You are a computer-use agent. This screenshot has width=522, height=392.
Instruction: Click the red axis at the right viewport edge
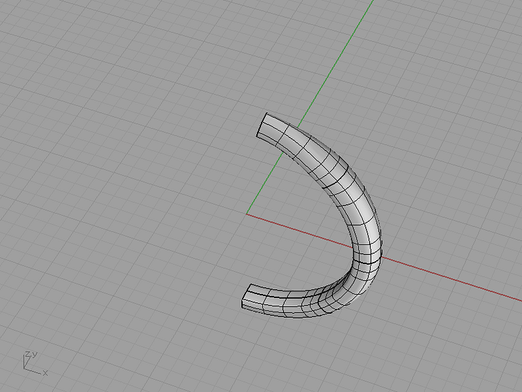(x=519, y=300)
